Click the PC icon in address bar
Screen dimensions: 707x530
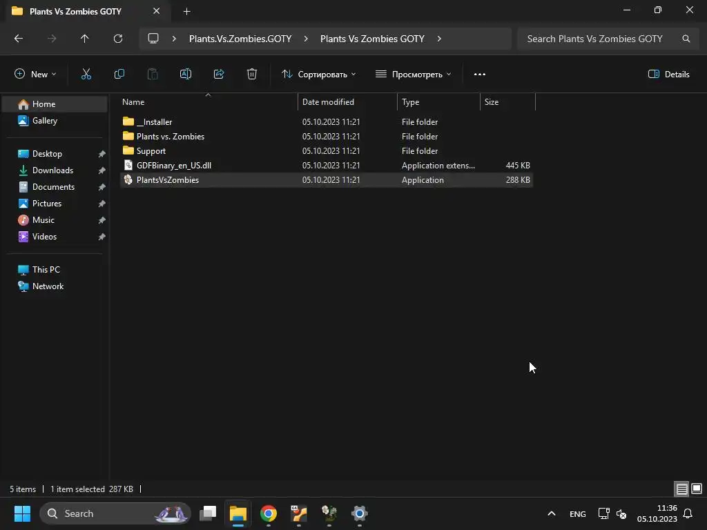coord(153,39)
